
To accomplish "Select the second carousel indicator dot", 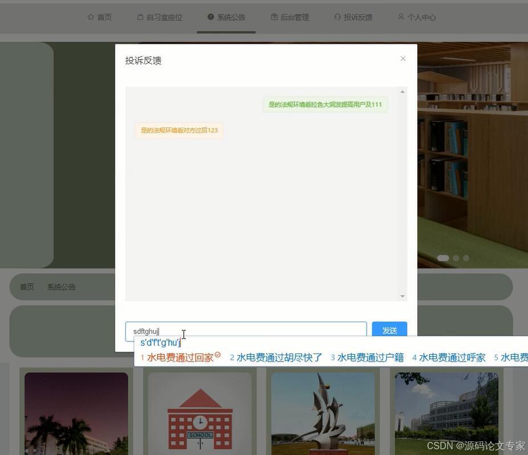I will coord(456,258).
